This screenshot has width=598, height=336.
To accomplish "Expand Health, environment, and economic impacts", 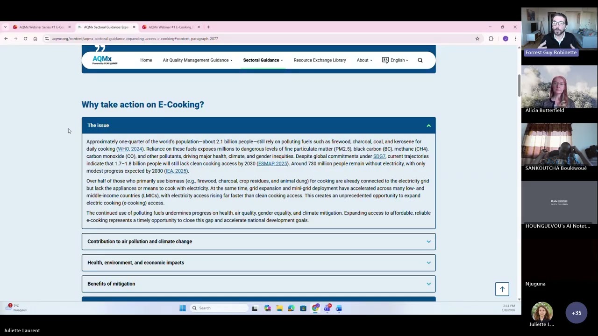I will (259, 263).
